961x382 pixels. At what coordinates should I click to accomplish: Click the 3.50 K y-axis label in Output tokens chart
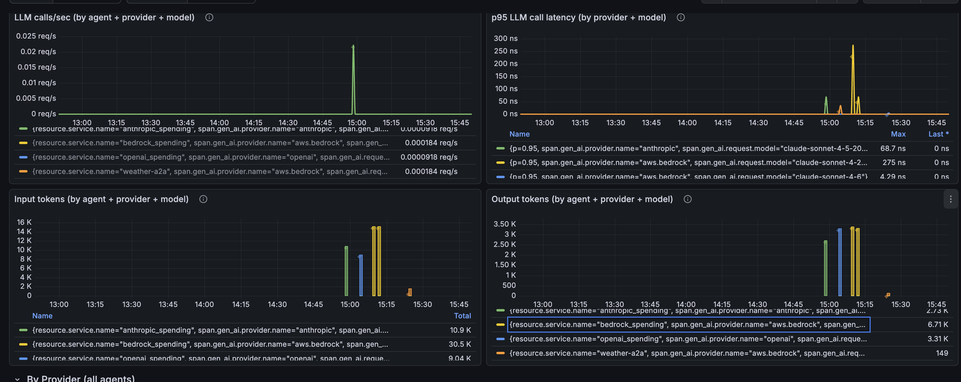[x=504, y=224]
